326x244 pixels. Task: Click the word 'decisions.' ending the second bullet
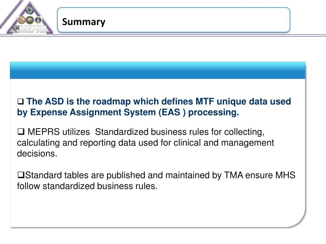point(37,153)
